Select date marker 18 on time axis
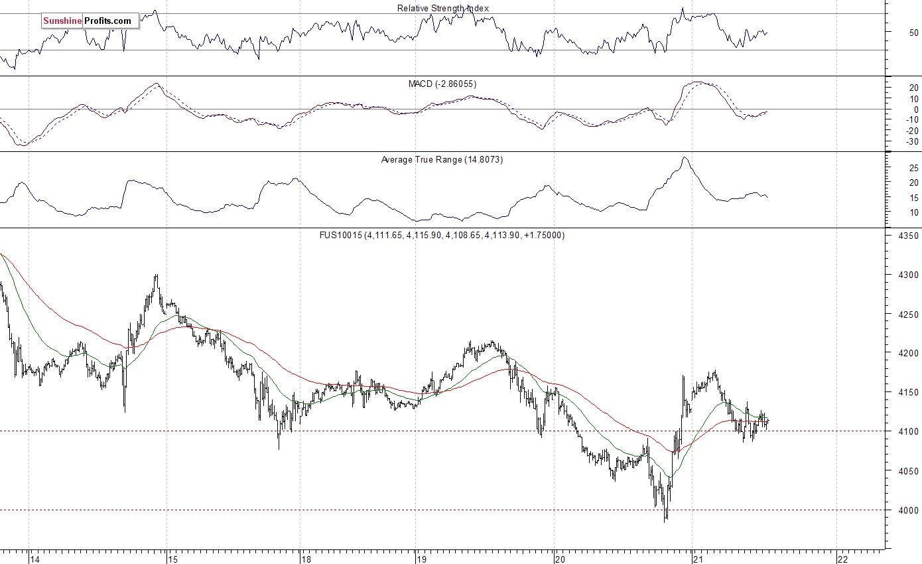The height and width of the screenshot is (564, 922). [307, 559]
